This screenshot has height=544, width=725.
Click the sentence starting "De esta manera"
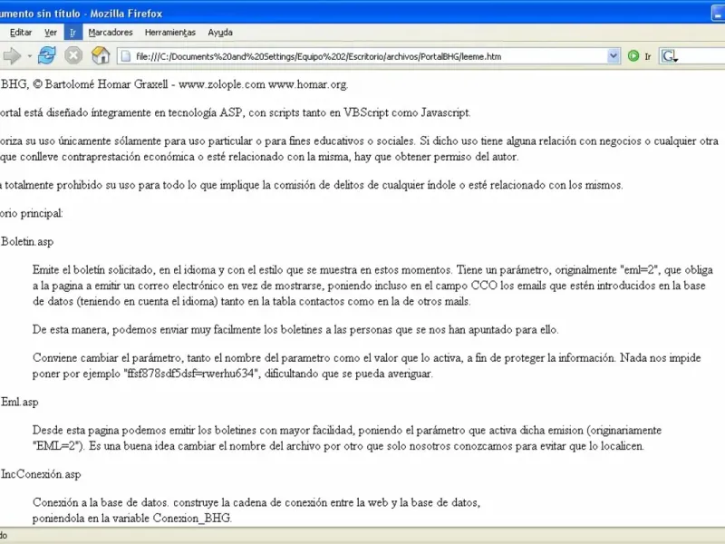click(295, 330)
